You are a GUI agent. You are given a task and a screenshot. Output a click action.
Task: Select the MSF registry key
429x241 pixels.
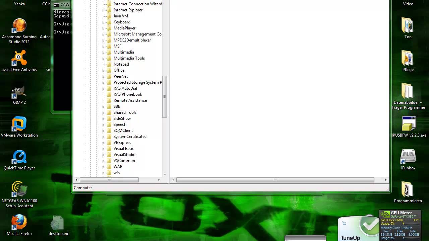(x=117, y=46)
